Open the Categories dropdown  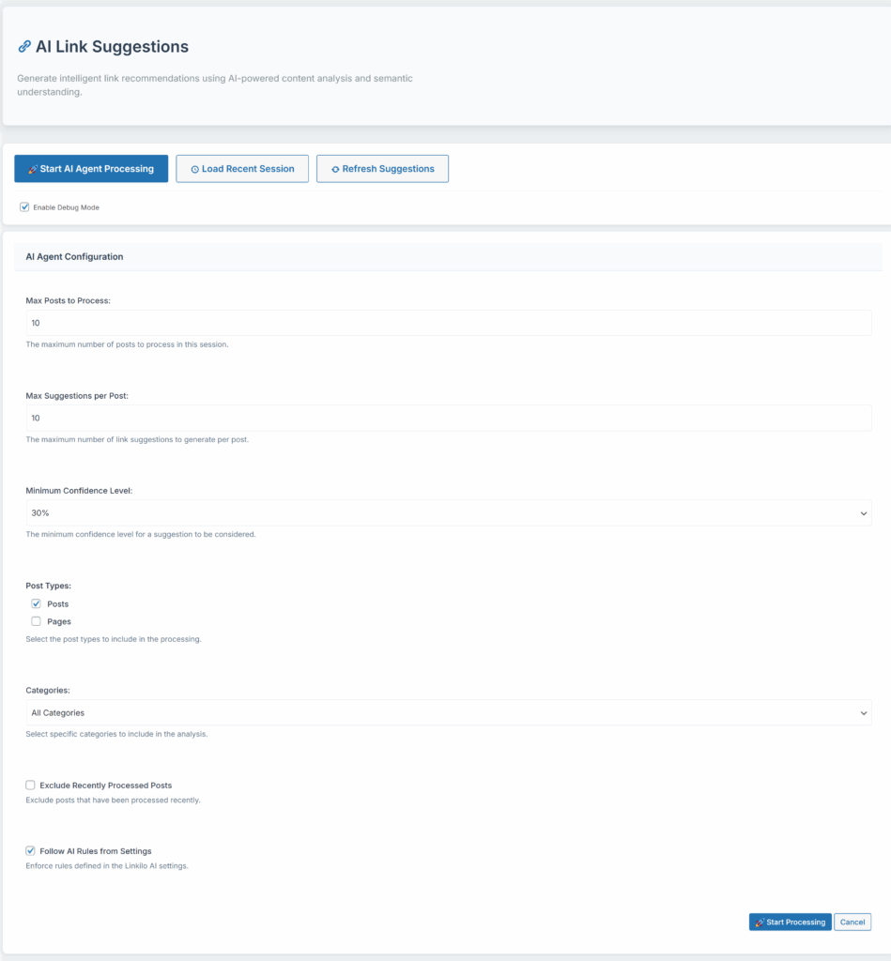point(448,712)
